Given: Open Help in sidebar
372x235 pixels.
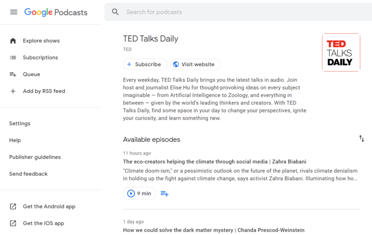Looking at the screenshot, I should [15, 140].
